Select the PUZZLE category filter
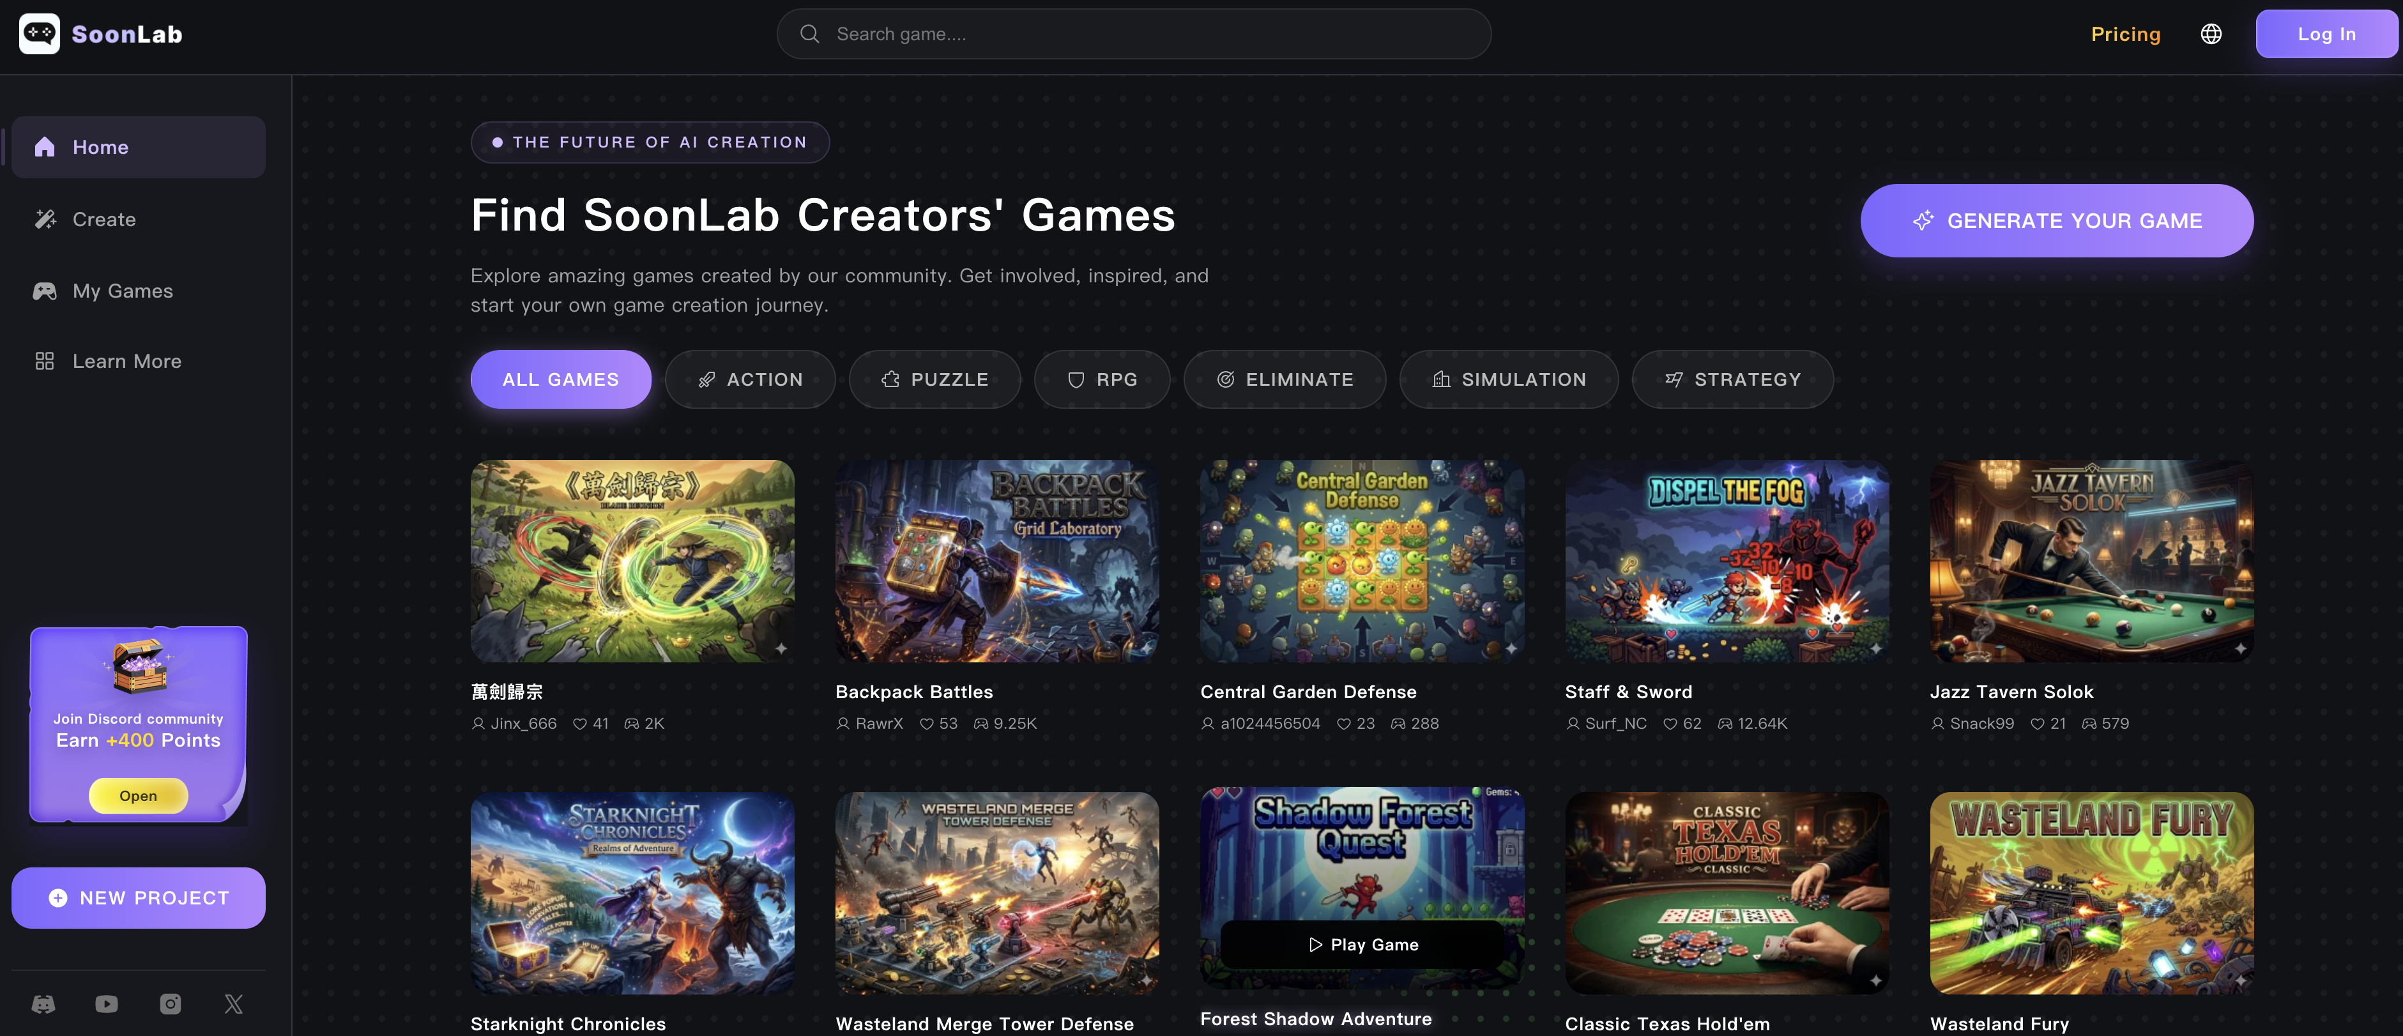This screenshot has width=2403, height=1036. point(934,379)
